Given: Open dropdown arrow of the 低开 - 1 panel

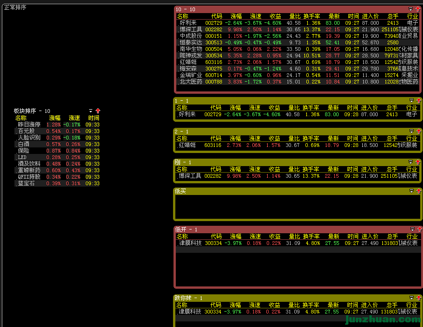Looking at the screenshot, I should 411,230.
